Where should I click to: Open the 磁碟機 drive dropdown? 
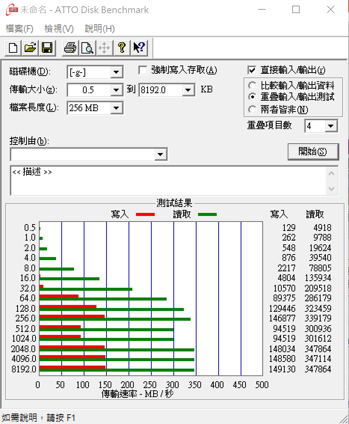click(x=117, y=72)
